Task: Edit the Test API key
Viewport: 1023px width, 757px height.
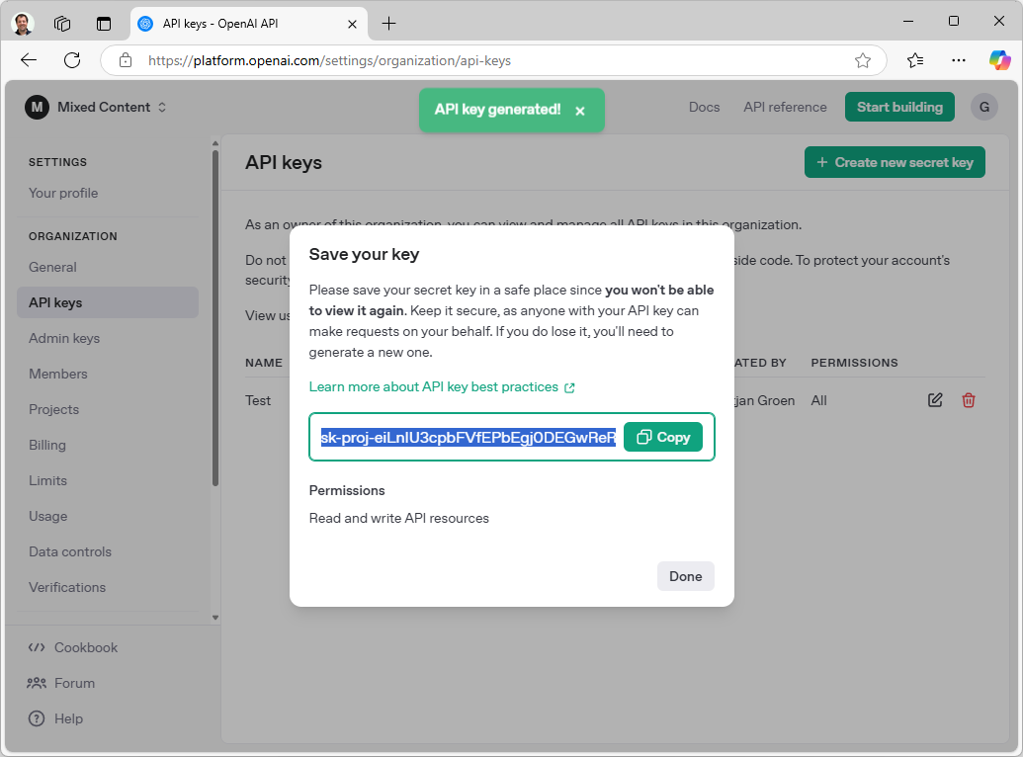Action: coord(935,400)
